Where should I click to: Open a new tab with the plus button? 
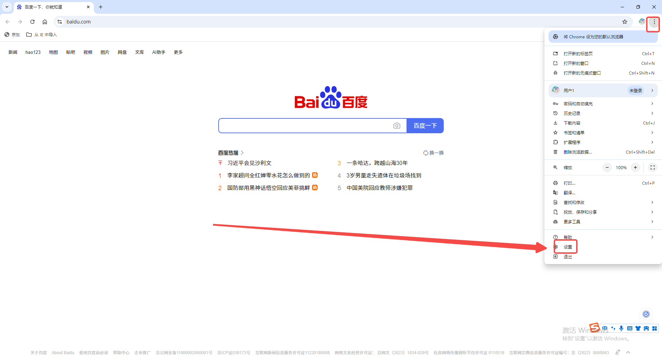click(101, 7)
